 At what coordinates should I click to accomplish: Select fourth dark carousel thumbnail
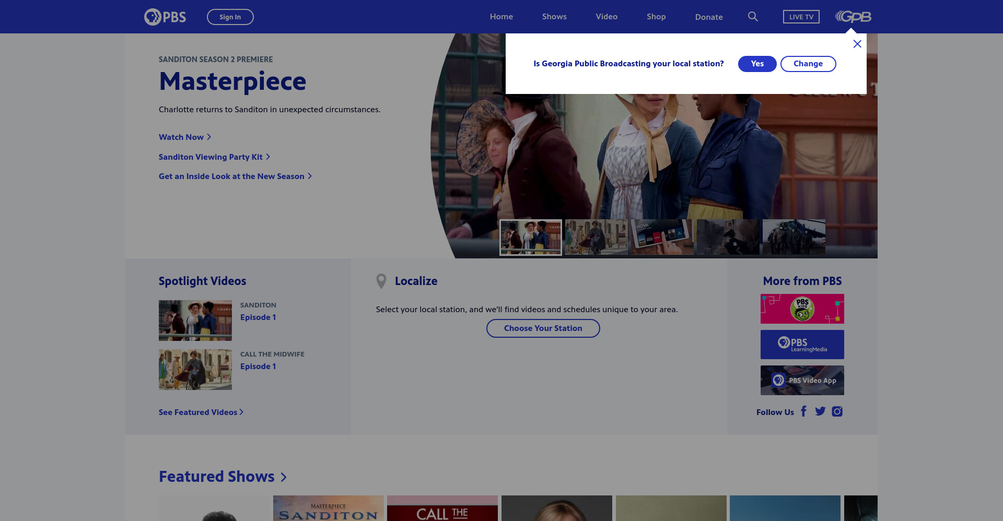tap(728, 237)
